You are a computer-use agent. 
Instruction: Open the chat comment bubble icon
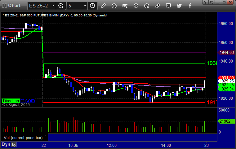(168, 6)
